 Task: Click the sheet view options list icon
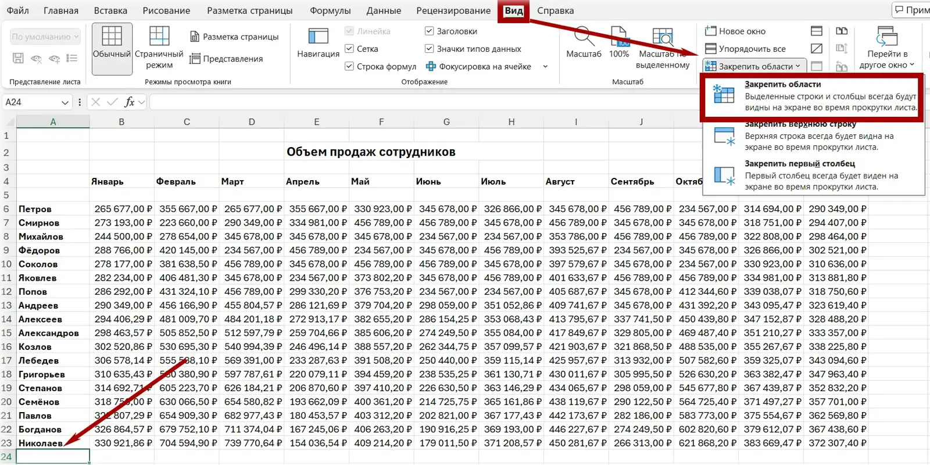pyautogui.click(x=72, y=58)
